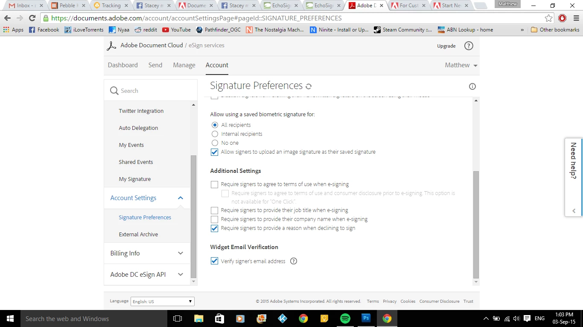
Task: Expand the Need help? side panel arrow
Action: coord(574,211)
